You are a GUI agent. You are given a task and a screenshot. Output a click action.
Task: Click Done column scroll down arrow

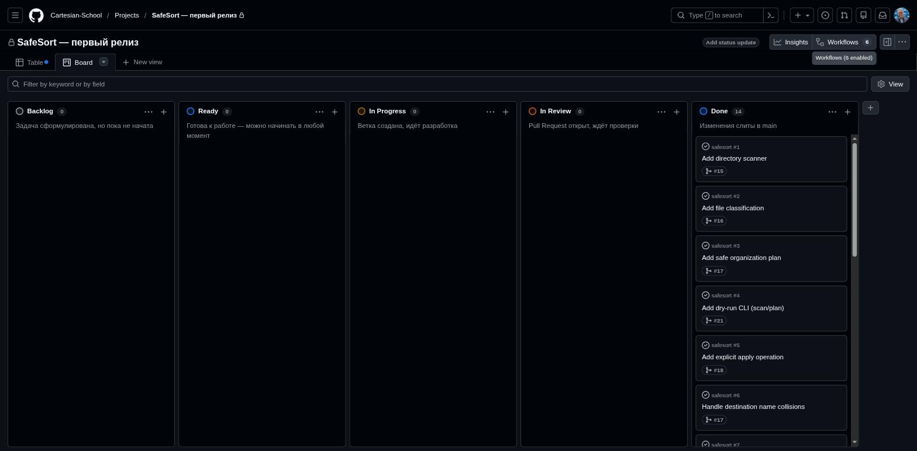pos(854,442)
